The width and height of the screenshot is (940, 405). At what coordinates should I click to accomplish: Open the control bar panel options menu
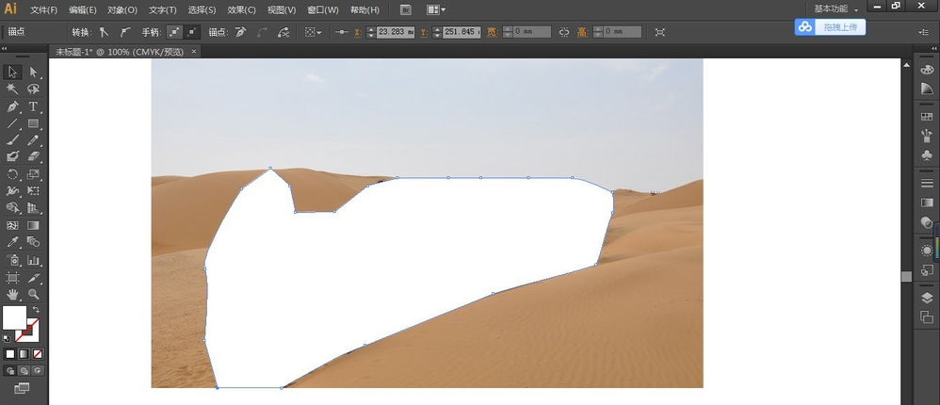click(922, 32)
